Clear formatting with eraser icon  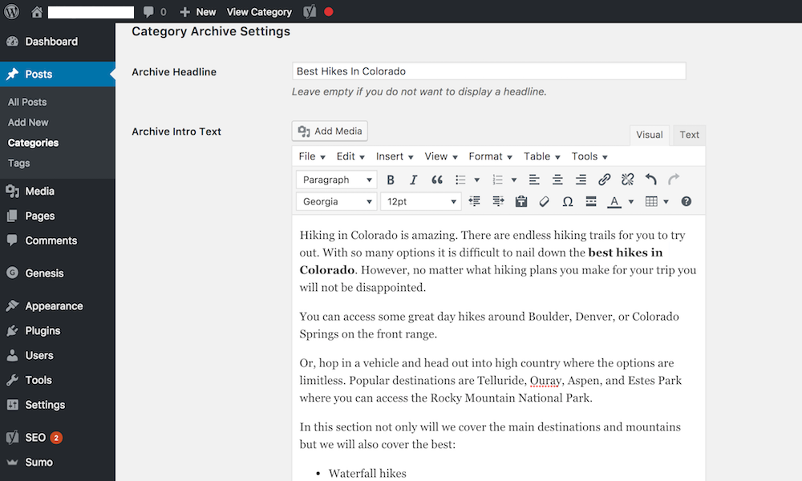(x=545, y=201)
